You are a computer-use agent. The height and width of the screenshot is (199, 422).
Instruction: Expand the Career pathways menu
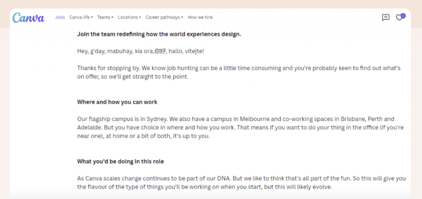(x=164, y=17)
